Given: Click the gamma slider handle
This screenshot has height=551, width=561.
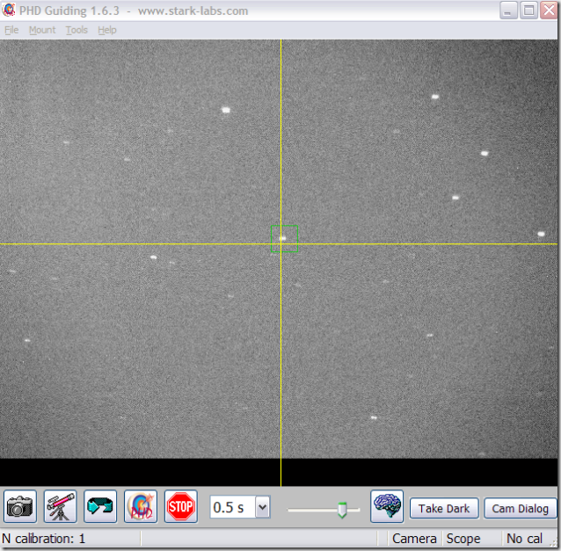Looking at the screenshot, I should (342, 510).
